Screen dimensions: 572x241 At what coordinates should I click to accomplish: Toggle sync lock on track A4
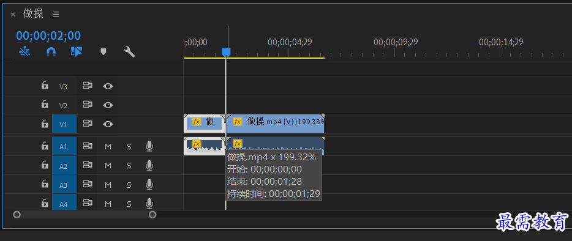(x=87, y=203)
